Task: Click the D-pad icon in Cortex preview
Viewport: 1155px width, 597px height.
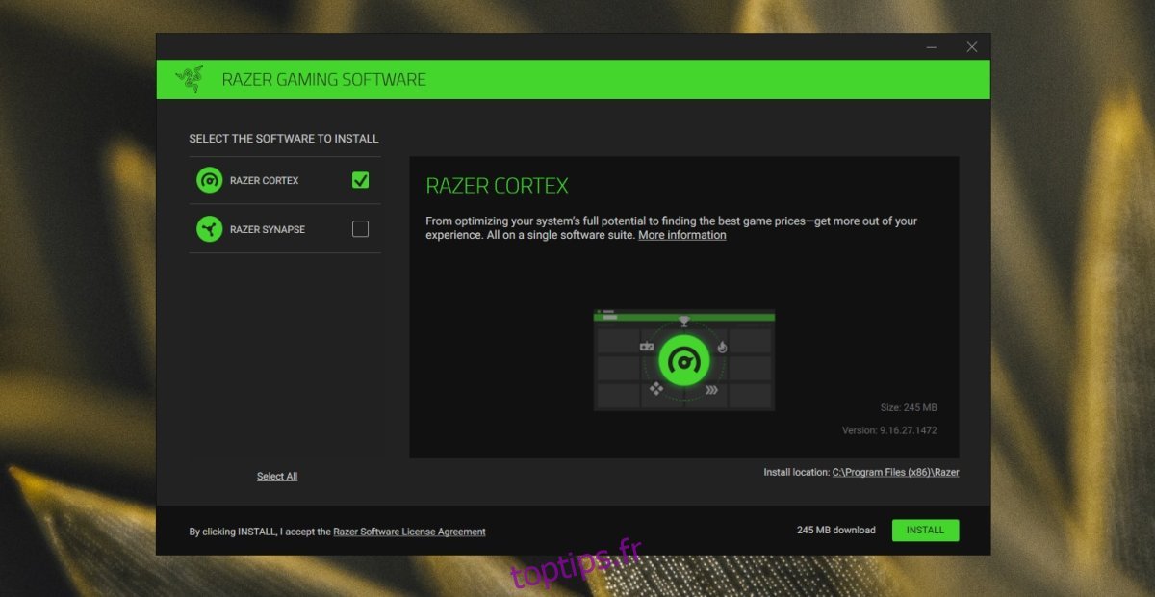Action: tap(656, 389)
